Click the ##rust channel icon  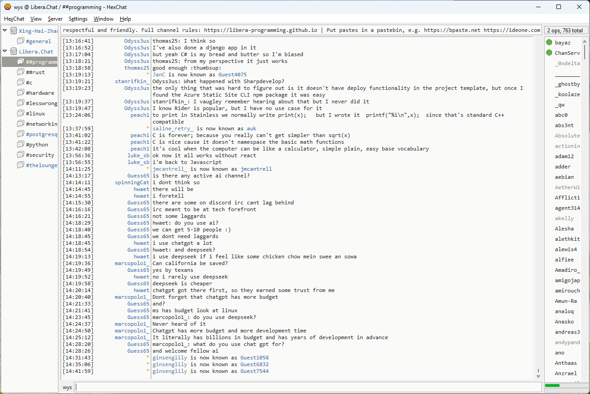click(21, 72)
